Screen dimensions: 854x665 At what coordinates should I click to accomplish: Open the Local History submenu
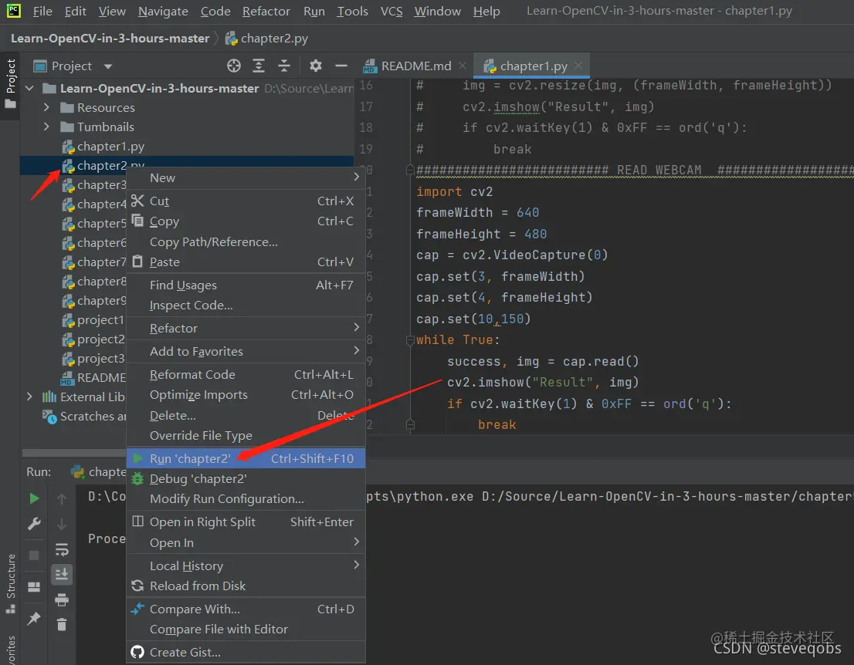(x=246, y=566)
